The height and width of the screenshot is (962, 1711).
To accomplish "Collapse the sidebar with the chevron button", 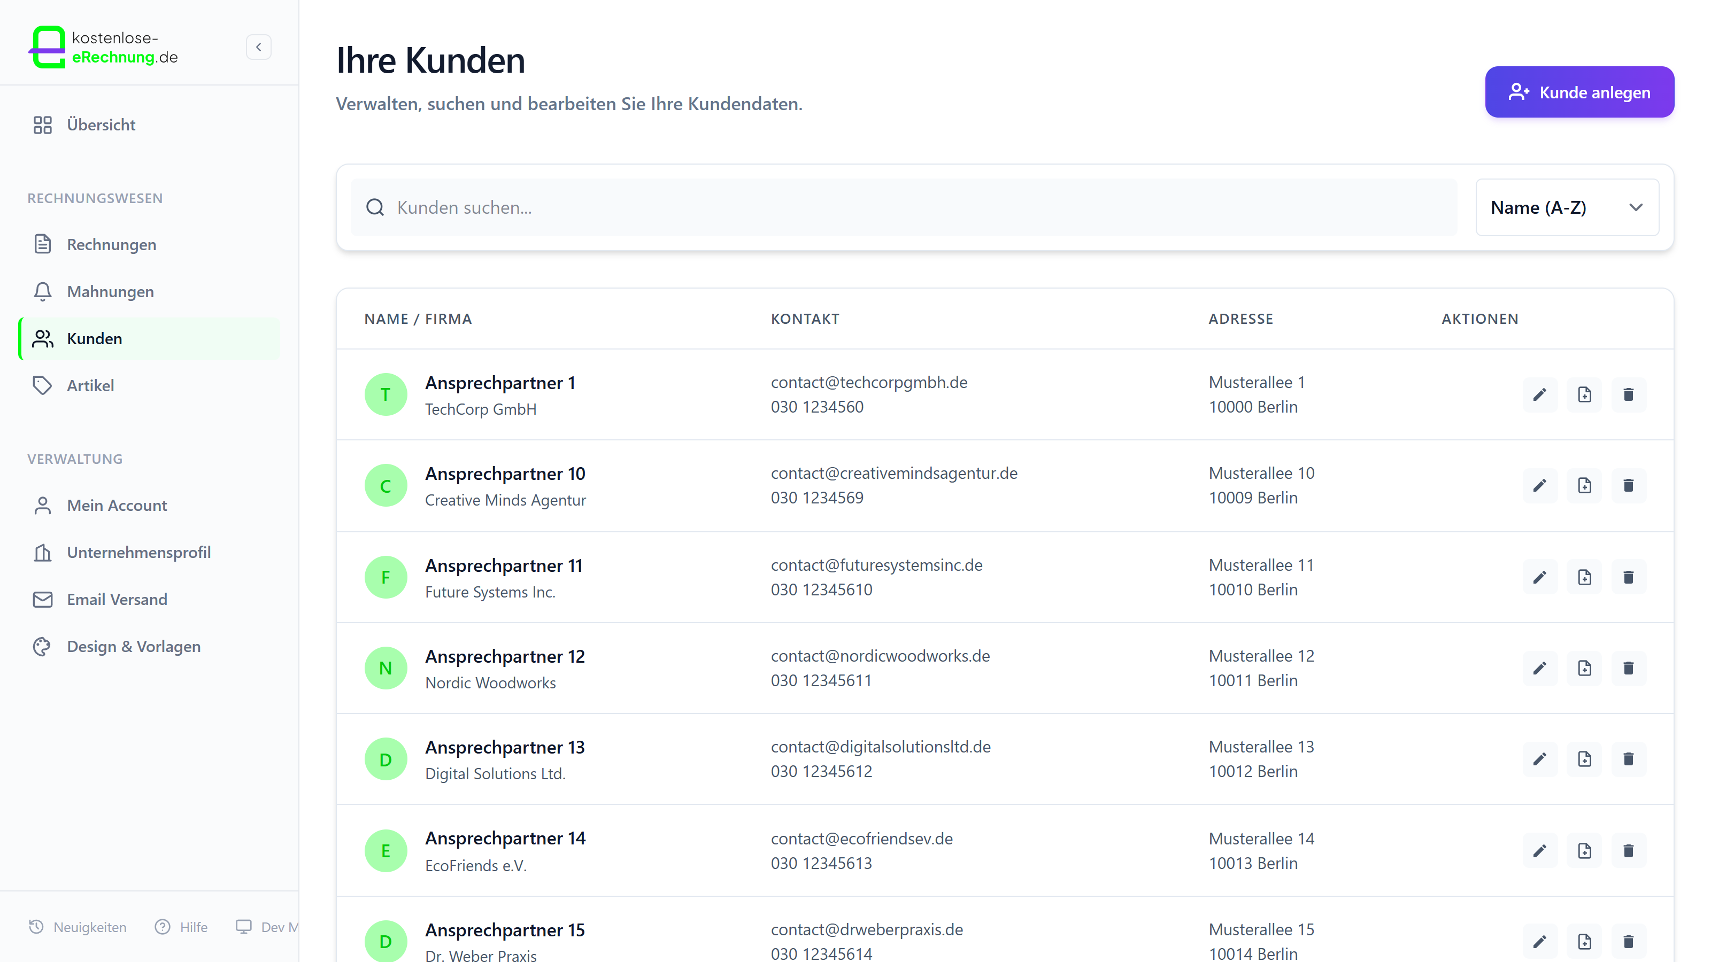I will [x=258, y=46].
